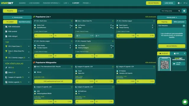Screen dimensions: 189x106
Task: Open the Panused Spordile dropdown menu
Action: click(x=51, y=3)
